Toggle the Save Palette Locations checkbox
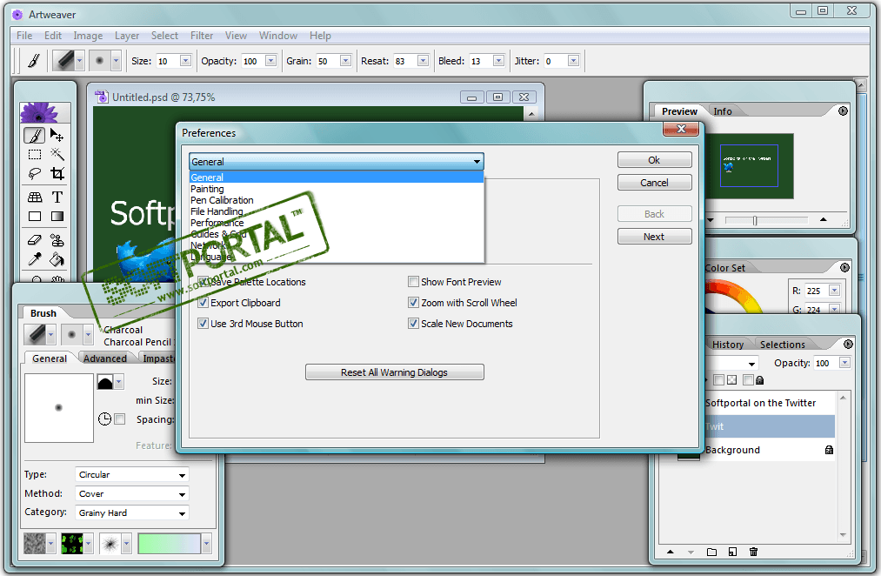881x576 pixels. tap(203, 282)
